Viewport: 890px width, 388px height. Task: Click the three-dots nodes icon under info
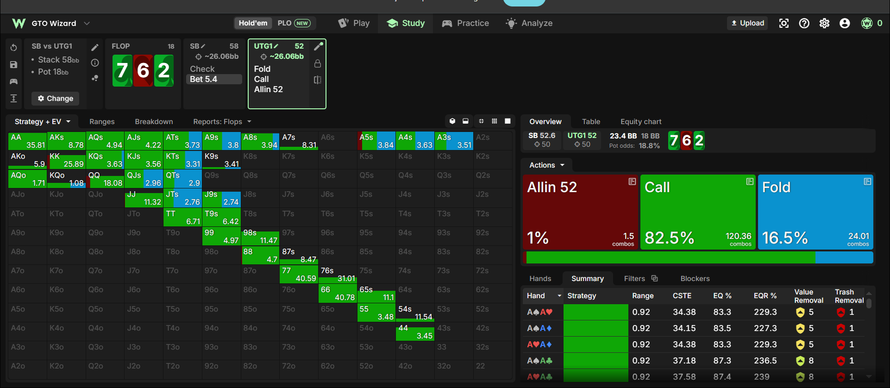95,78
